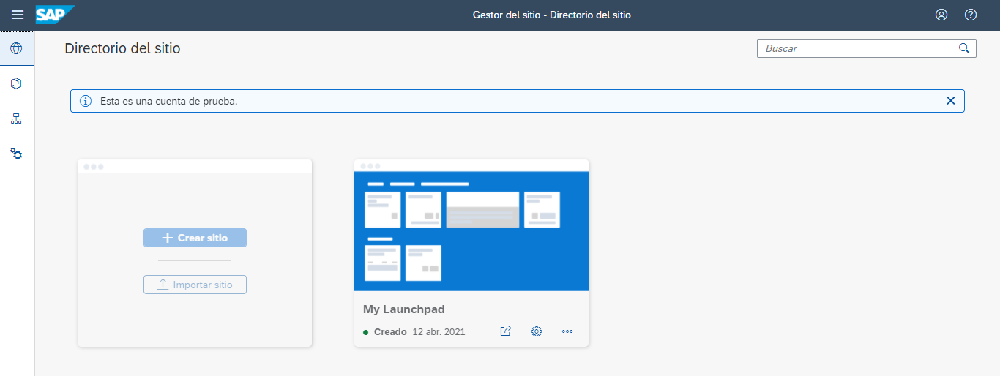Go to My Launchpad site in new tab
Image resolution: width=1000 pixels, height=376 pixels.
[506, 331]
